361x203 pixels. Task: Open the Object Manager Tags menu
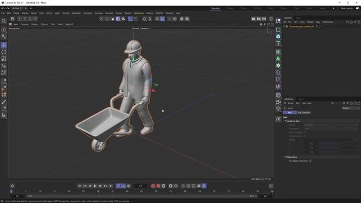[318, 22]
